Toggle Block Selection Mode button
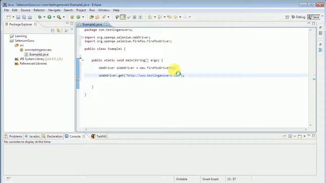 click(x=134, y=17)
